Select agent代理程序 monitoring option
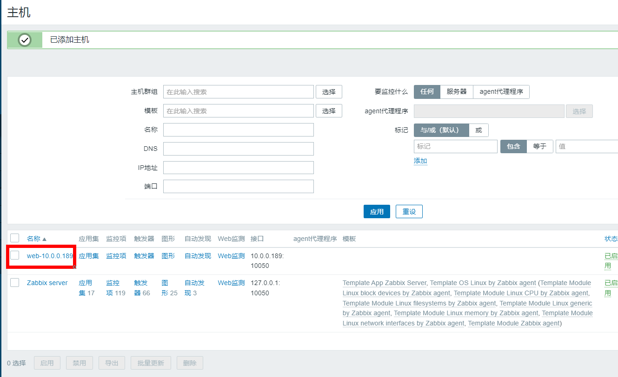This screenshot has width=618, height=377. (501, 92)
